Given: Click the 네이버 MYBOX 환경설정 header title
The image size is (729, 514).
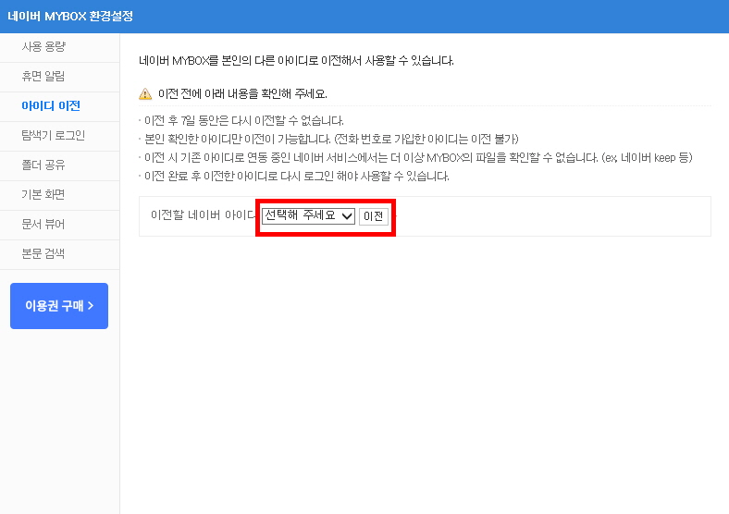Looking at the screenshot, I should (70, 17).
